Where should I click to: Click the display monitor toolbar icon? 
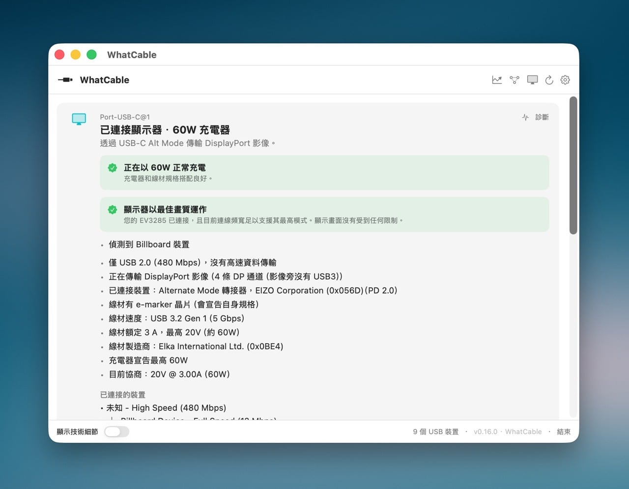532,80
